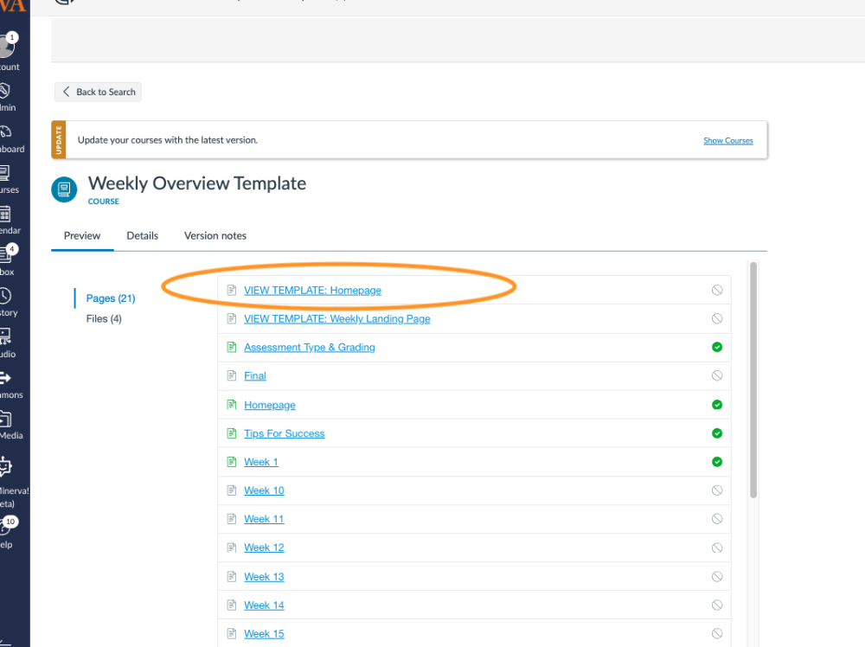Select the Files (4) category

(104, 319)
